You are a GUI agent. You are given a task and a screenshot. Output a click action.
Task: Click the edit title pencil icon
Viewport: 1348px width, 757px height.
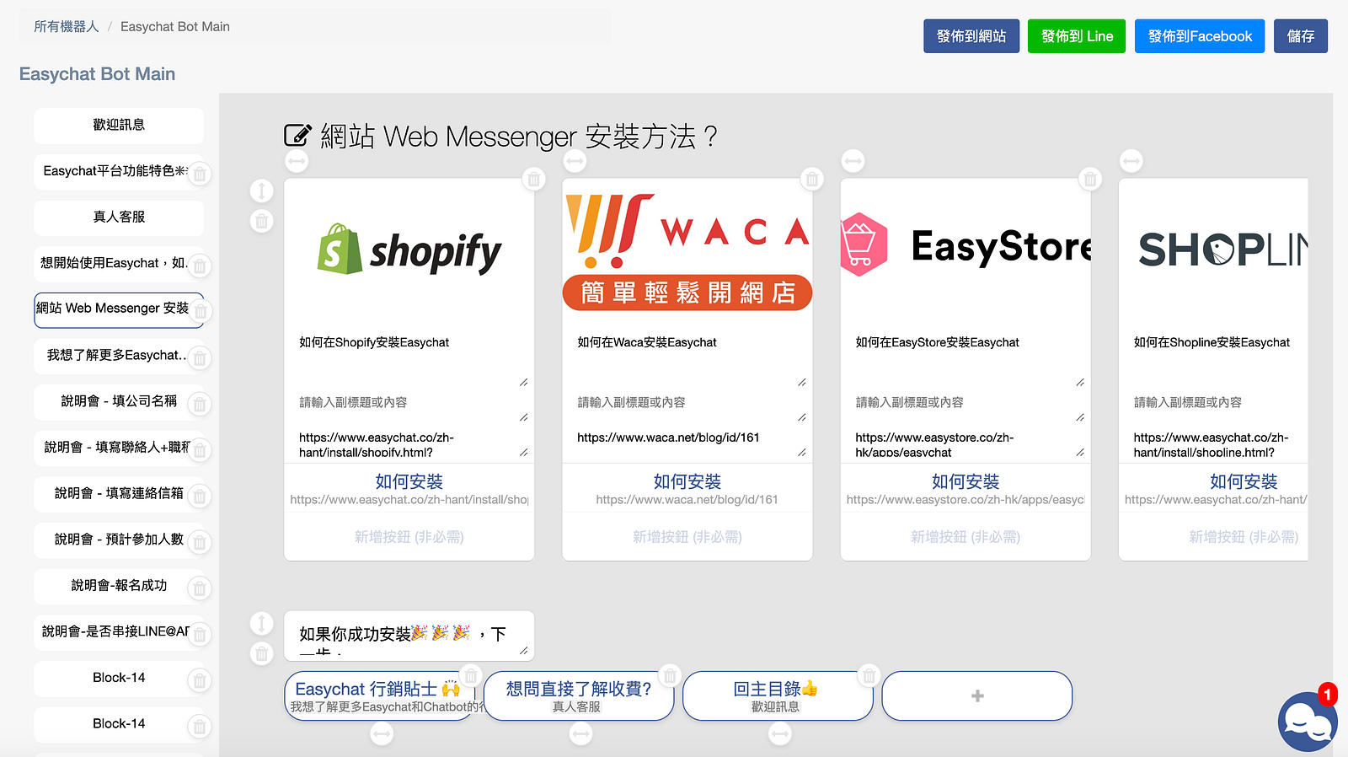coord(297,136)
